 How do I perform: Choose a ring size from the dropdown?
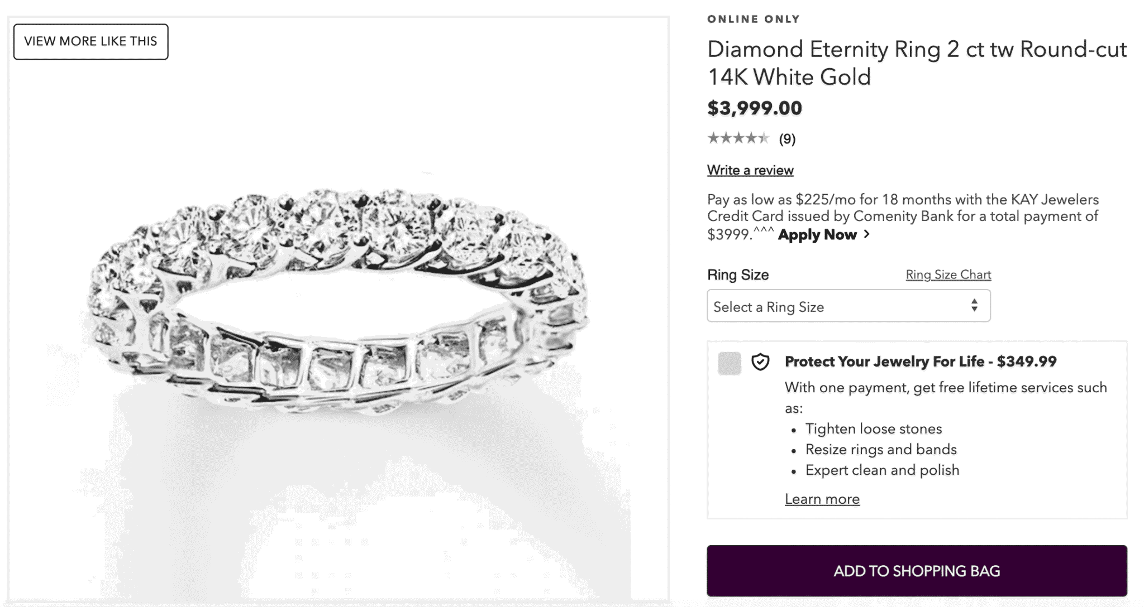point(849,306)
